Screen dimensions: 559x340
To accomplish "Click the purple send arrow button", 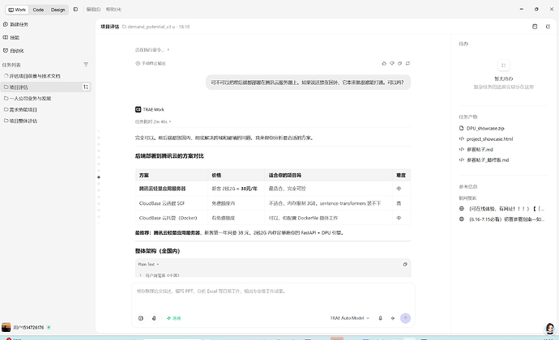I will tap(405, 318).
